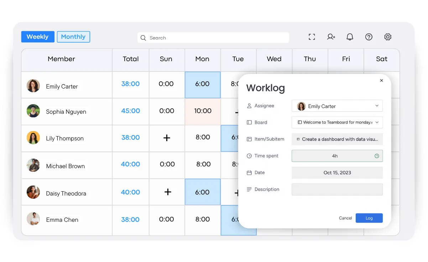Select Lily Thompson's Monday 8:00 cell
Image resolution: width=428 pixels, height=262 pixels.
203,139
